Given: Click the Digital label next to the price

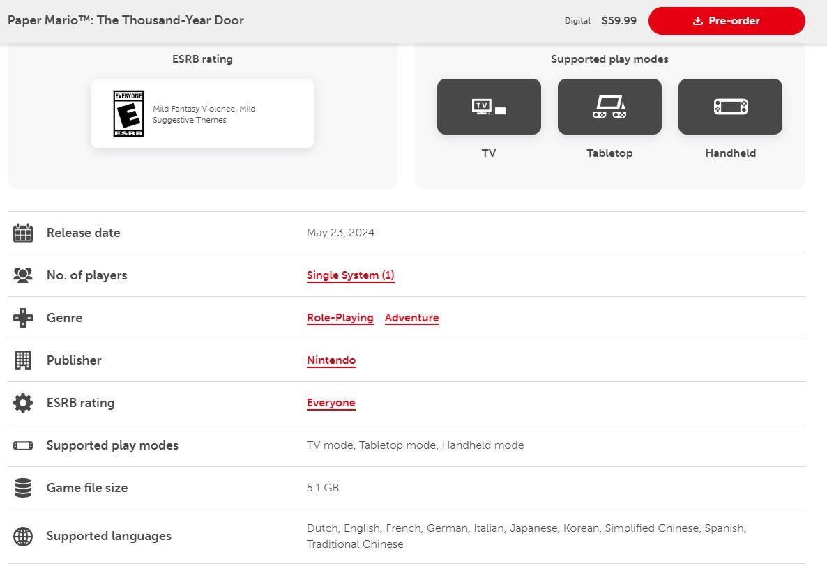Looking at the screenshot, I should (577, 21).
